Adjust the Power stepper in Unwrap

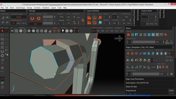[x=55, y=17]
